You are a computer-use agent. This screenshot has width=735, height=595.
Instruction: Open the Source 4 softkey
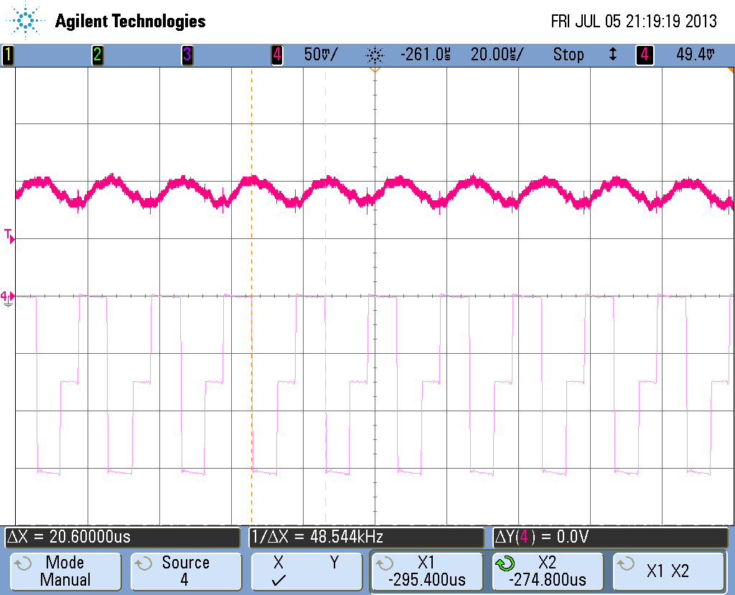[186, 571]
